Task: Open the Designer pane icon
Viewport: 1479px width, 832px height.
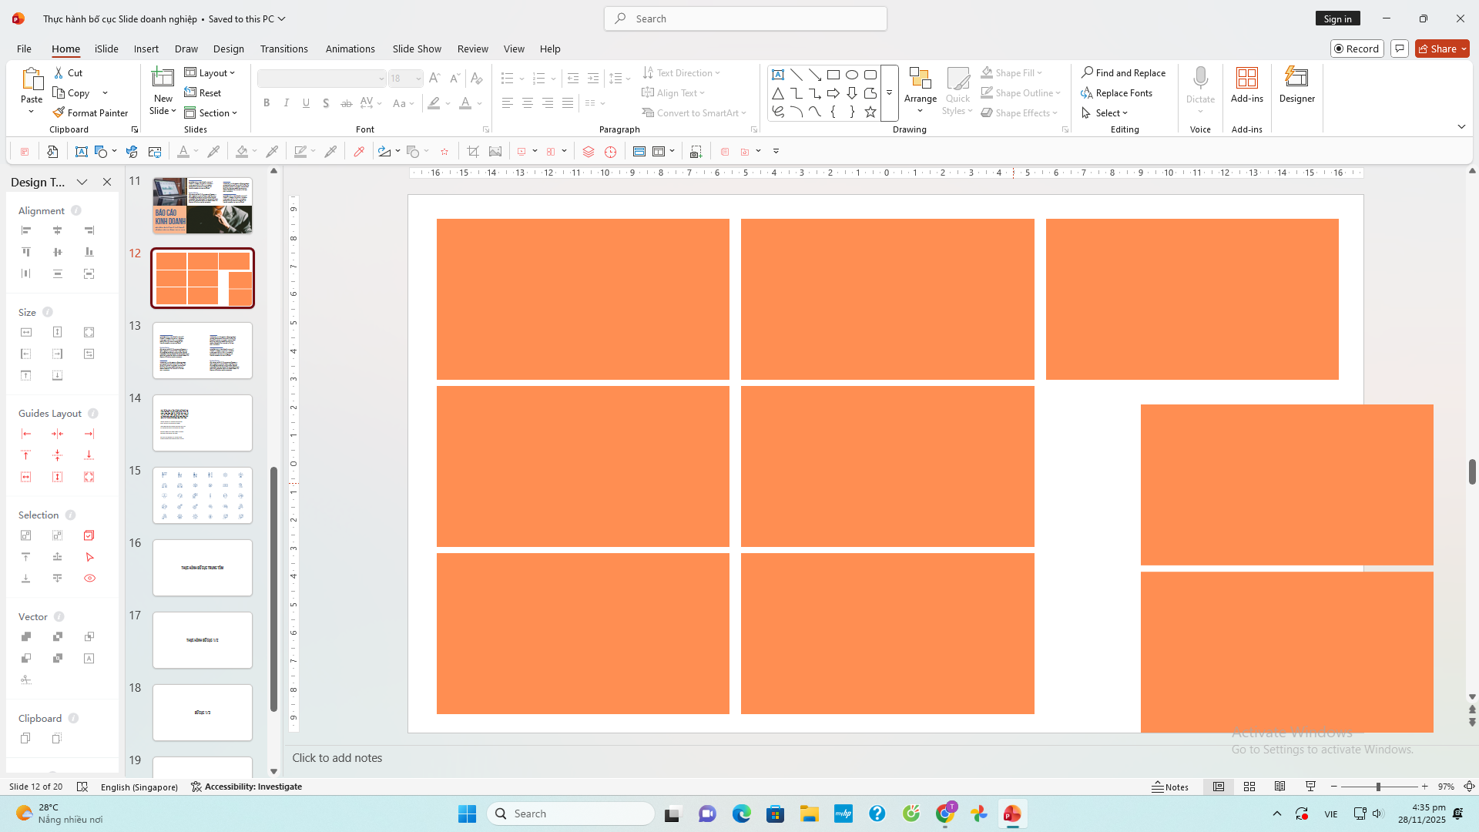Action: pos(1296,78)
